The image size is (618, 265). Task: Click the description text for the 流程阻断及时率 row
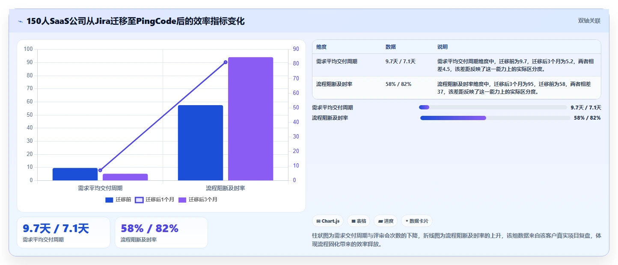pos(514,88)
